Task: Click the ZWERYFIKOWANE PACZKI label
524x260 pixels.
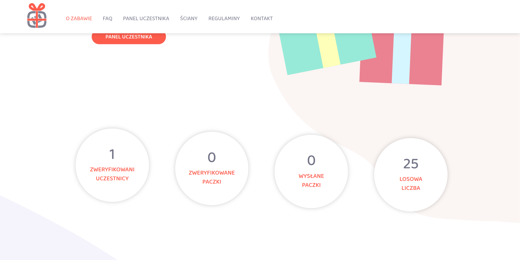Action: (x=212, y=177)
